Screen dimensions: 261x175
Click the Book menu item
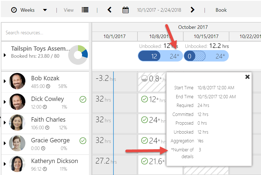coord(221,10)
